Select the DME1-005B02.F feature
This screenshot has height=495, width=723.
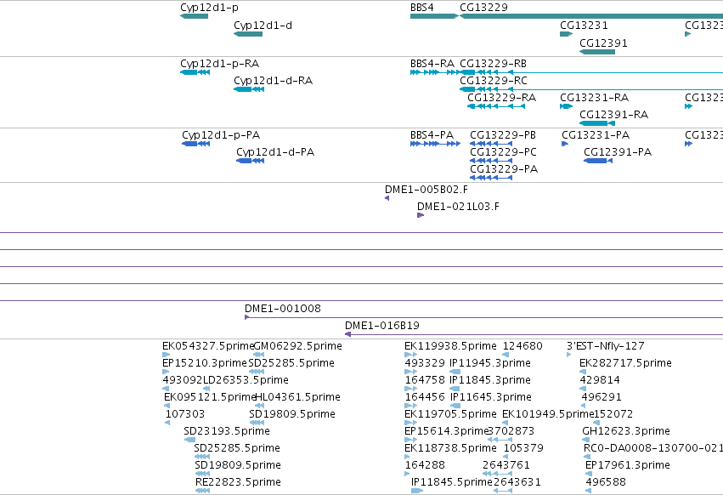click(x=387, y=198)
